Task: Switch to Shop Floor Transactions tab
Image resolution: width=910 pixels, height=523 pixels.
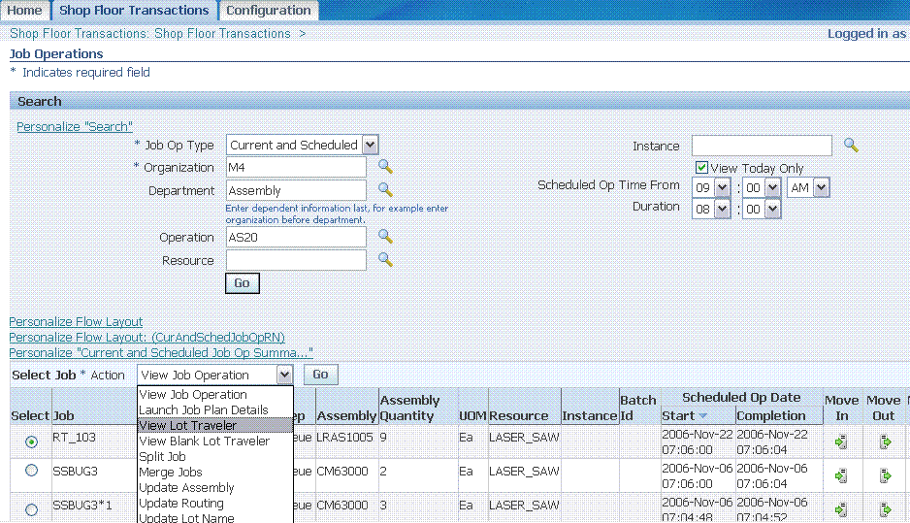Action: (134, 11)
